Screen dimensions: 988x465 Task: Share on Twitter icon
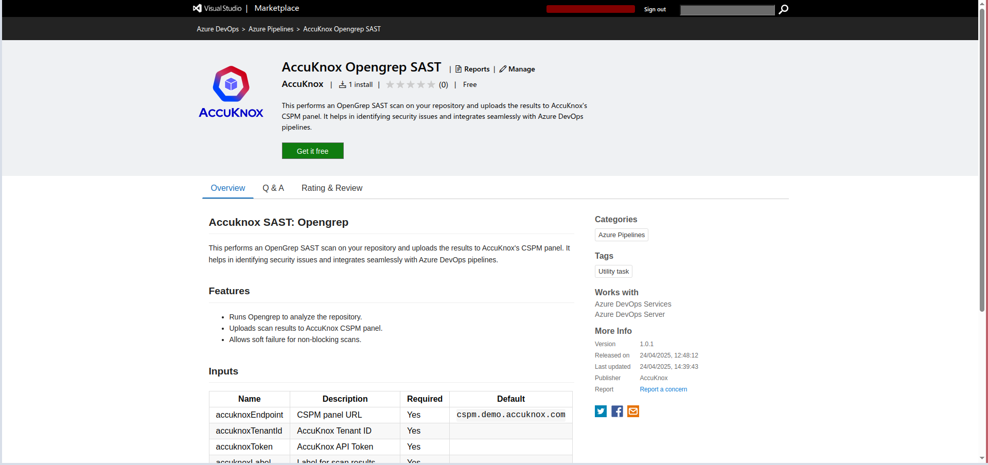click(601, 411)
